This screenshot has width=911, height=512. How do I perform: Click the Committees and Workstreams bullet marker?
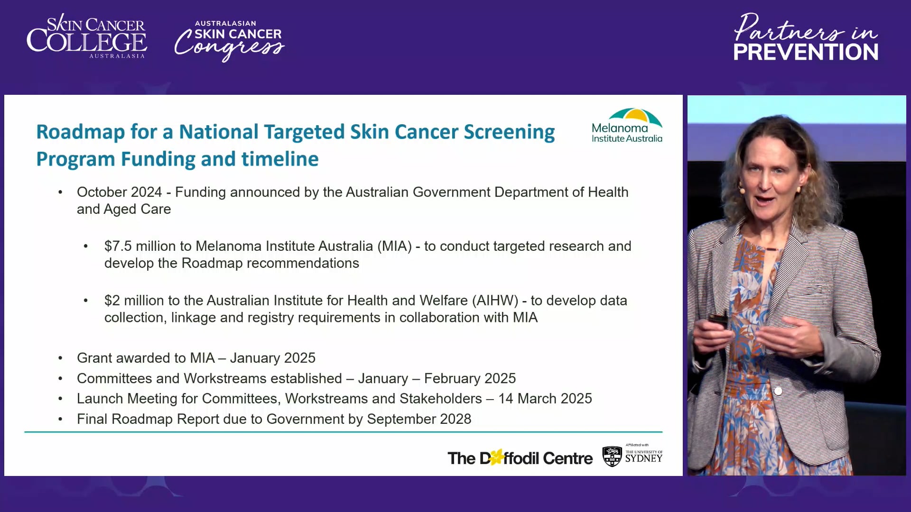tap(60, 378)
